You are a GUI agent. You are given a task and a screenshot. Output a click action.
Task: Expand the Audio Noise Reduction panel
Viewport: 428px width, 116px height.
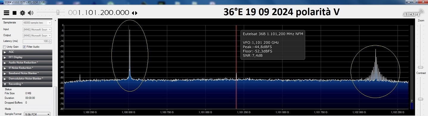27,63
